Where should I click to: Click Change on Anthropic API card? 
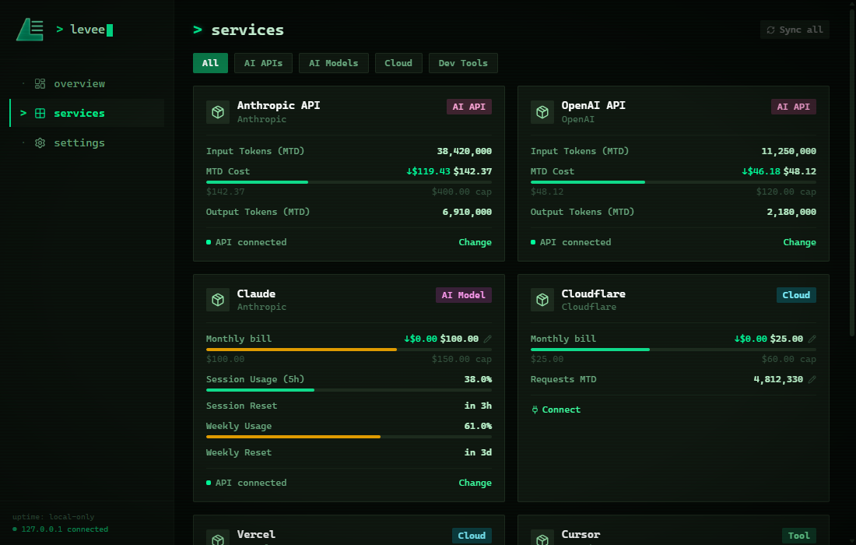(x=475, y=242)
